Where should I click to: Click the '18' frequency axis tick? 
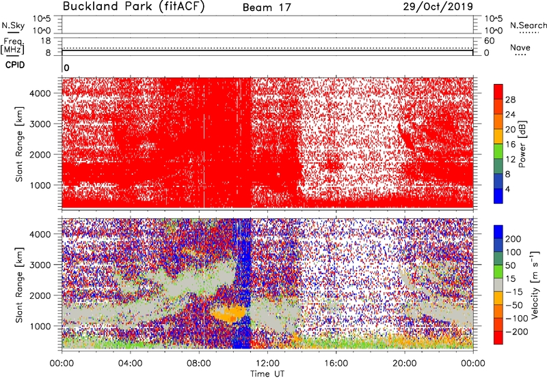[46, 41]
